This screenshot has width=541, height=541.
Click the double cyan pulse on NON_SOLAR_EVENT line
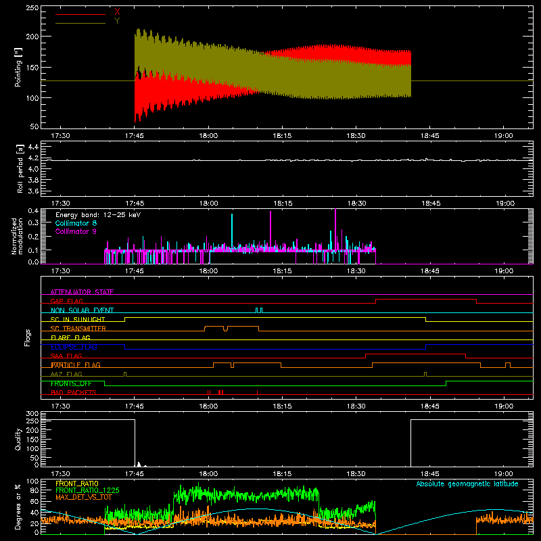pyautogui.click(x=259, y=310)
